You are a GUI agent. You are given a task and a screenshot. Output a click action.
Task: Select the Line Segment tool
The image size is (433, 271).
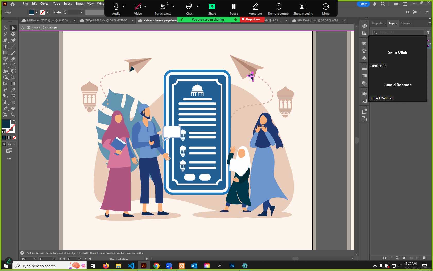[13, 46]
